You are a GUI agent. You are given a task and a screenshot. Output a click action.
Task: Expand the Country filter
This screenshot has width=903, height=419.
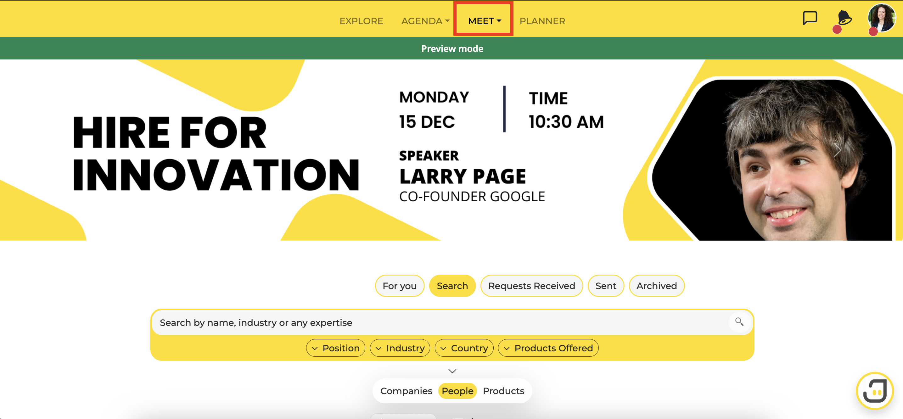click(x=464, y=348)
